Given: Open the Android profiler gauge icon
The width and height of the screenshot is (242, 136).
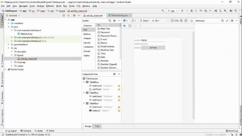Looking at the screenshot, I should 201,11.
